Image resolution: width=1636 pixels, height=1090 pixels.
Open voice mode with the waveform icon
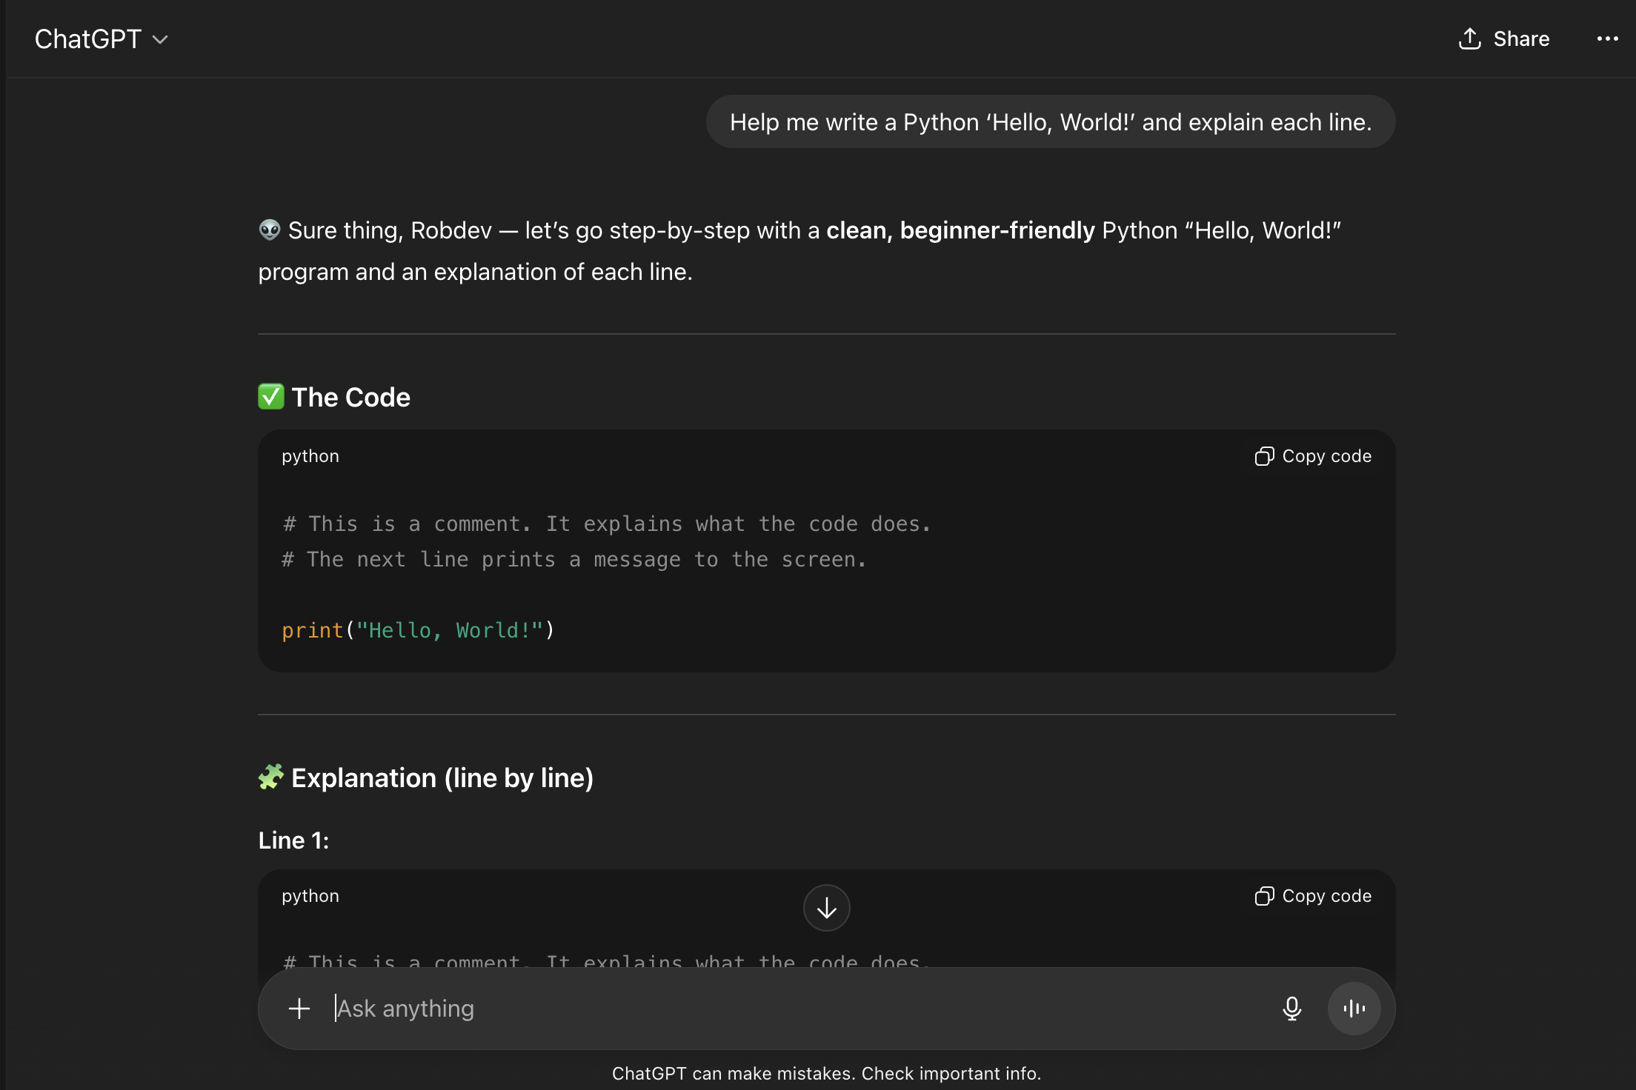tap(1354, 1008)
